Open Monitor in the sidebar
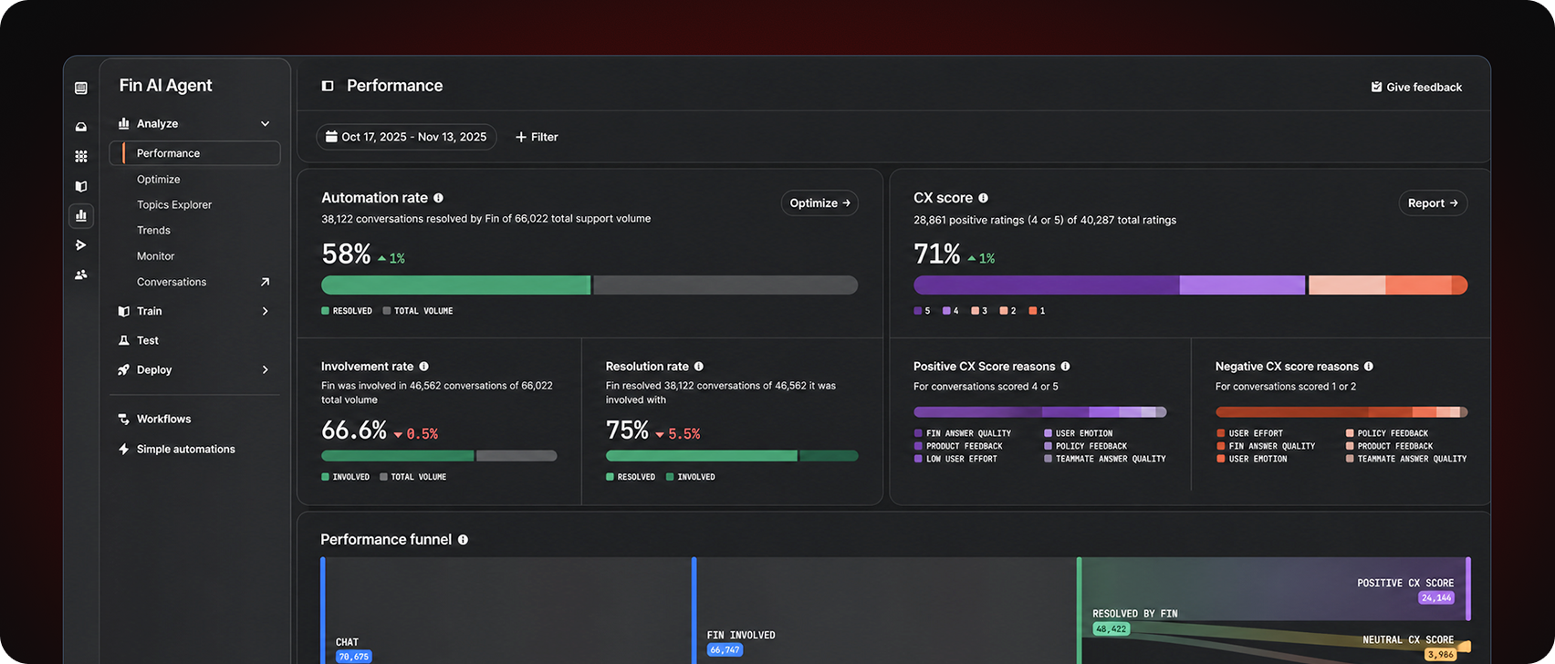 tap(156, 256)
